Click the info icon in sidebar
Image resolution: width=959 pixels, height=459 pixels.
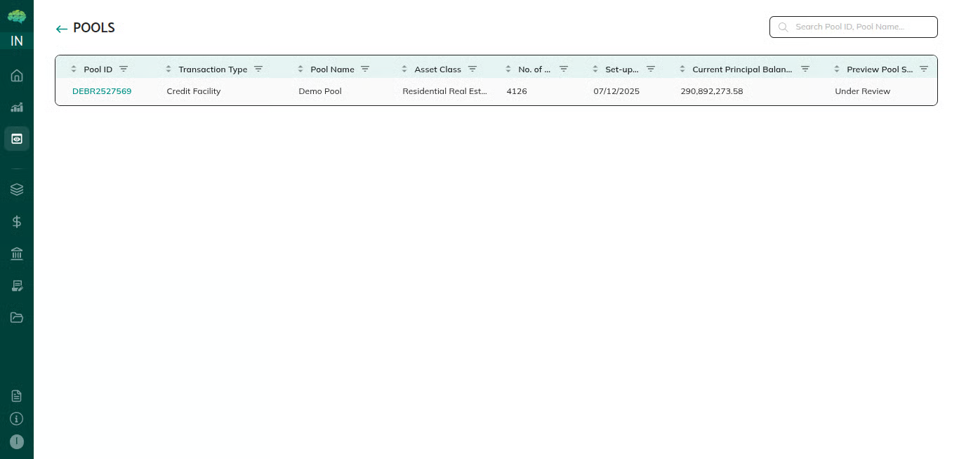(17, 419)
